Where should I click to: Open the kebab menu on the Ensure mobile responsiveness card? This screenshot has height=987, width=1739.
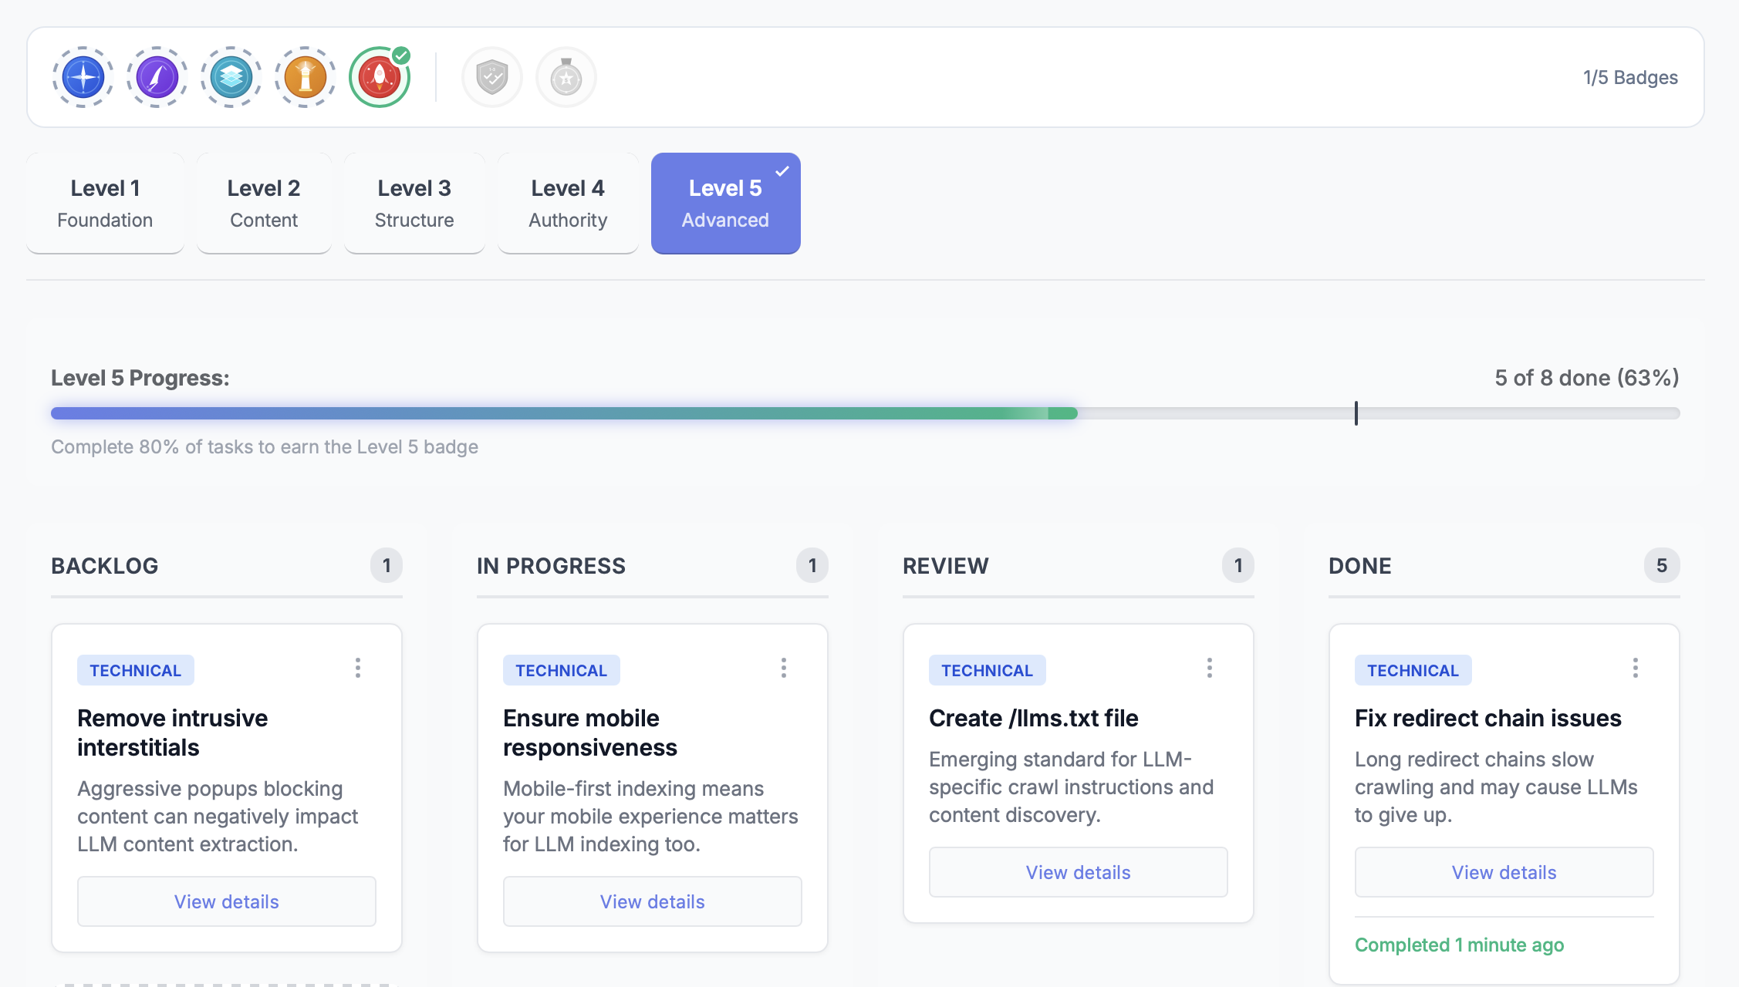pos(783,669)
